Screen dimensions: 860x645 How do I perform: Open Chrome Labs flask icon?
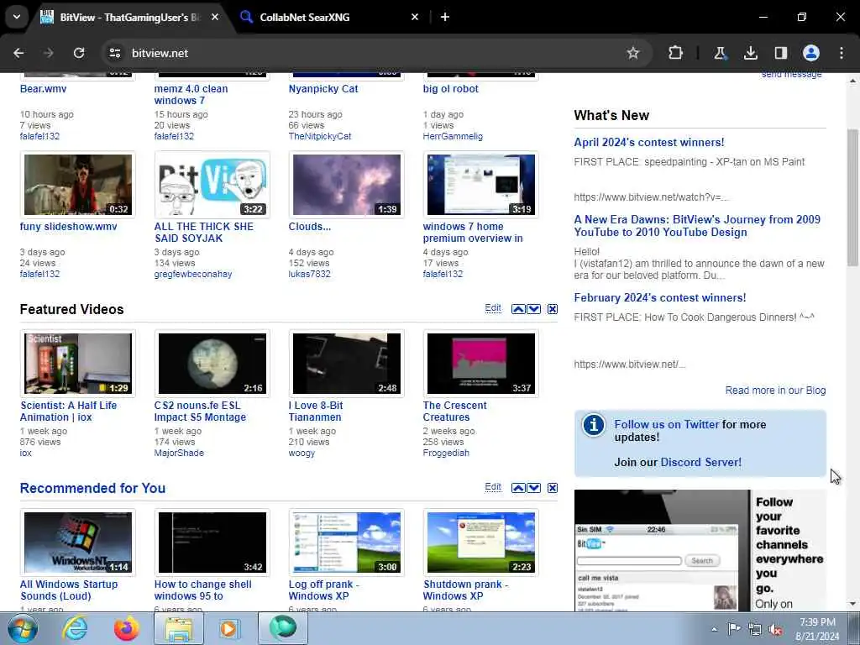pyautogui.click(x=720, y=53)
